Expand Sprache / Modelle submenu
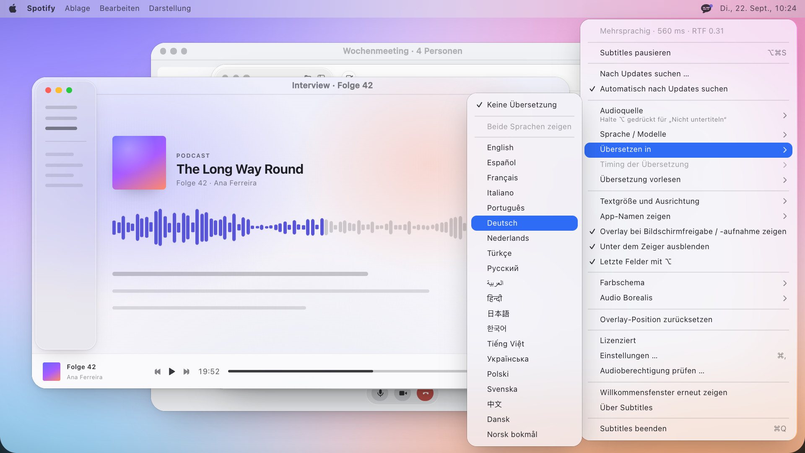The image size is (805, 453). point(688,134)
